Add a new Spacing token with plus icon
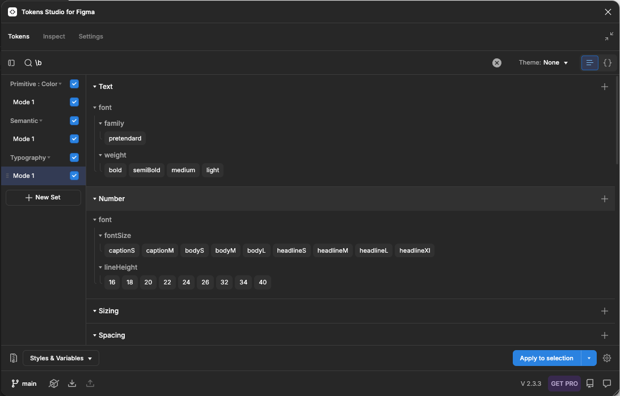Screen dimensions: 620x396 pyautogui.click(x=605, y=335)
